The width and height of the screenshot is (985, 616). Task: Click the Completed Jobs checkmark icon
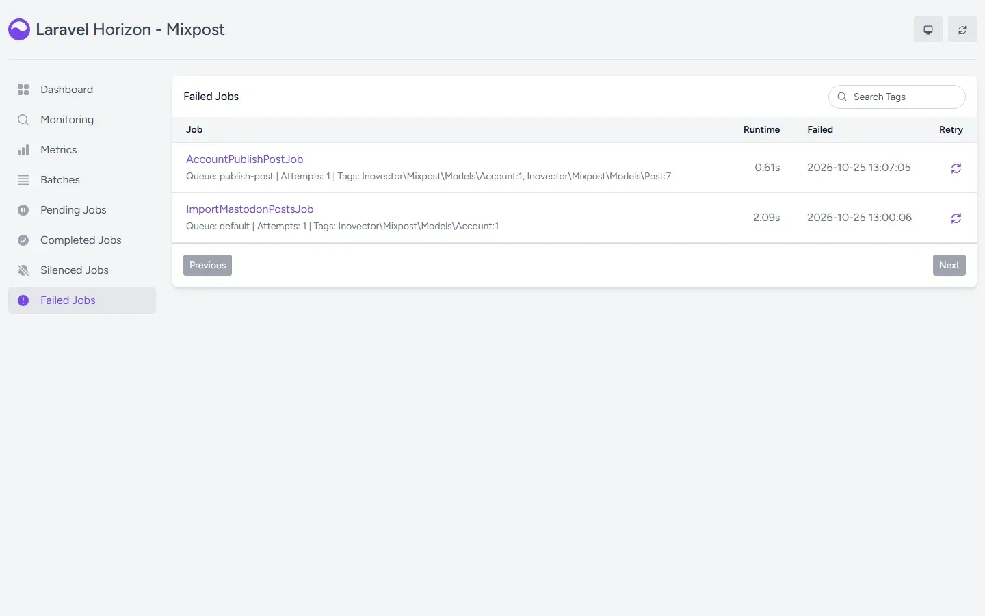[x=23, y=240]
